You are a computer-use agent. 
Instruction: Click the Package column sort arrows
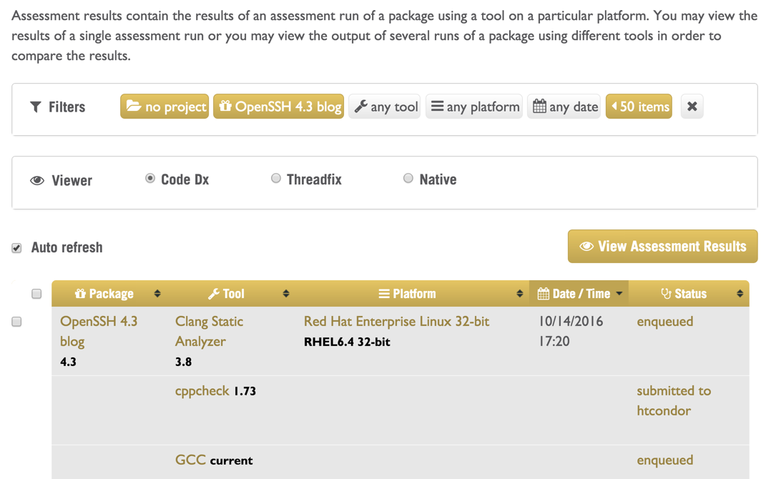pyautogui.click(x=157, y=294)
